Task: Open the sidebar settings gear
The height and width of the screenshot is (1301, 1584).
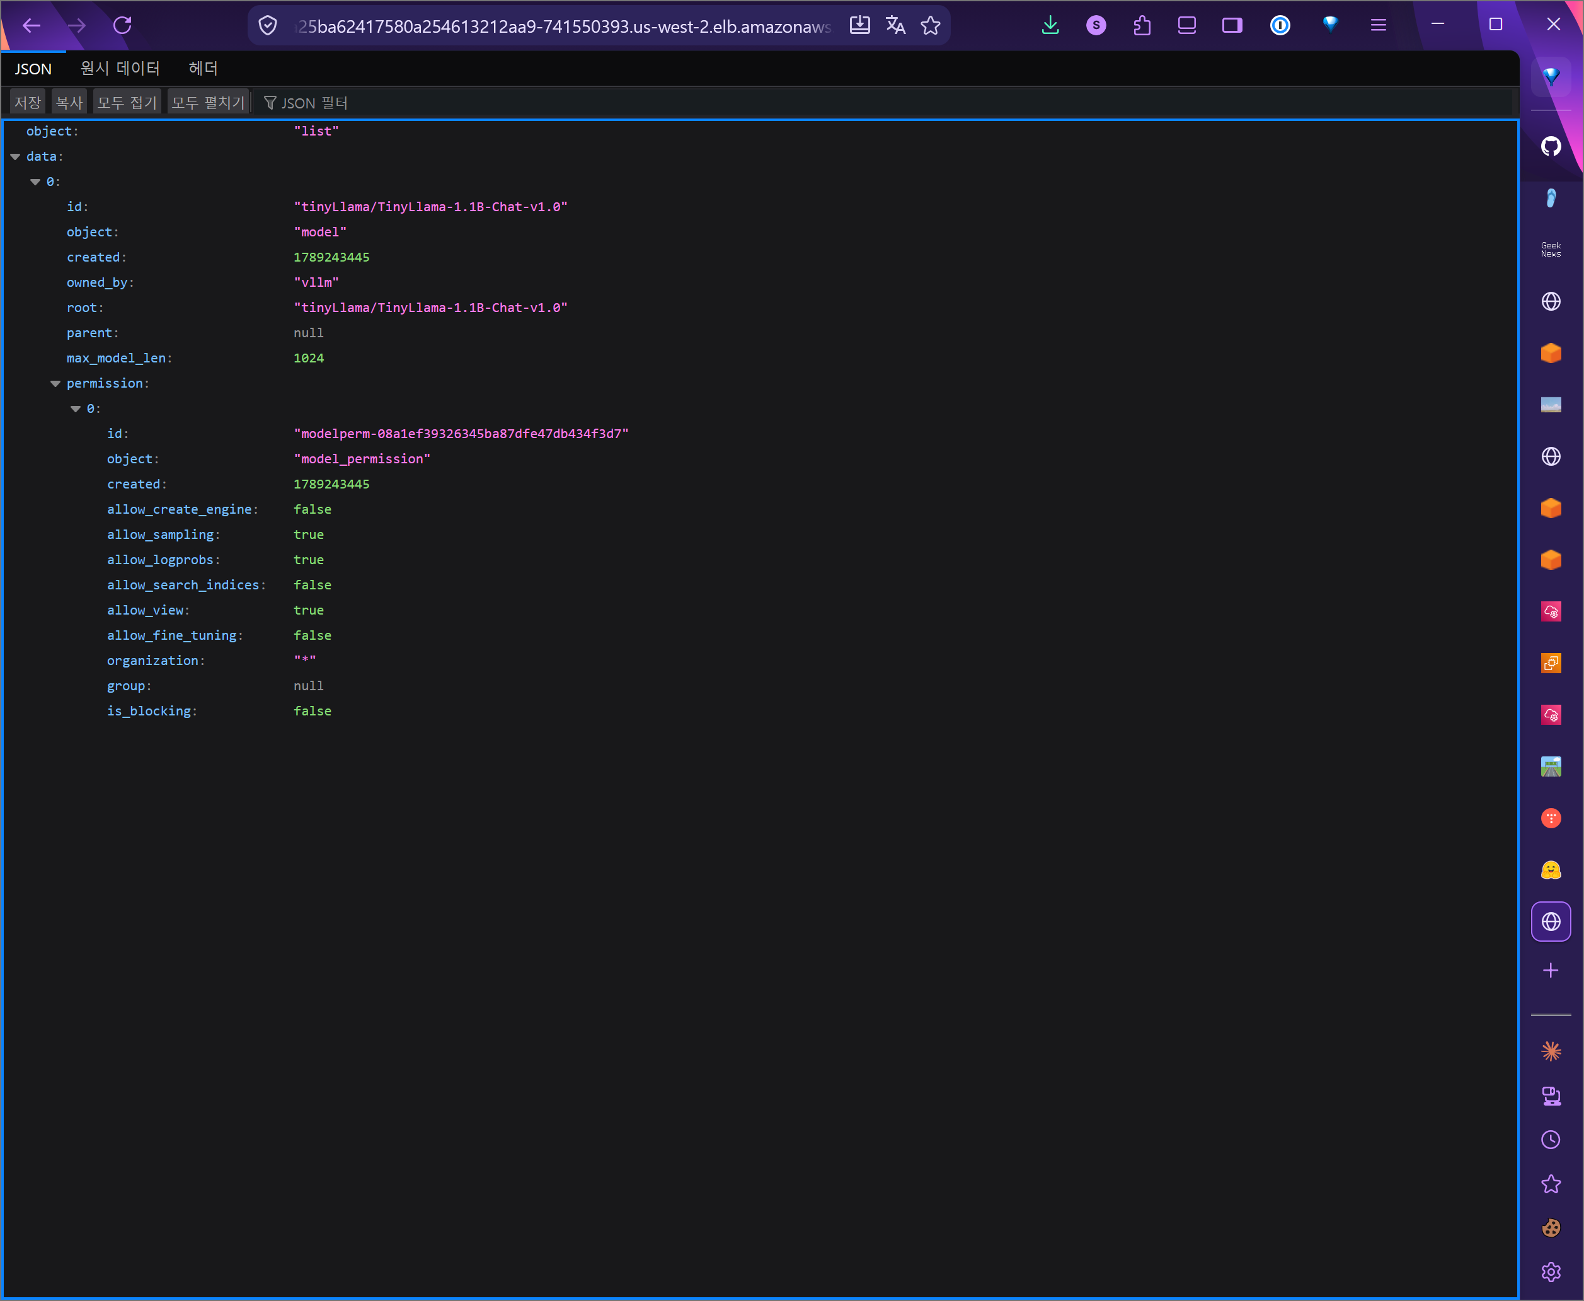Action: [x=1551, y=1272]
